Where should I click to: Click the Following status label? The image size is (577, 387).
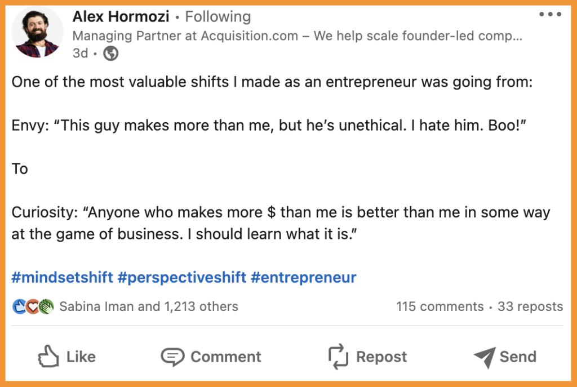(218, 17)
